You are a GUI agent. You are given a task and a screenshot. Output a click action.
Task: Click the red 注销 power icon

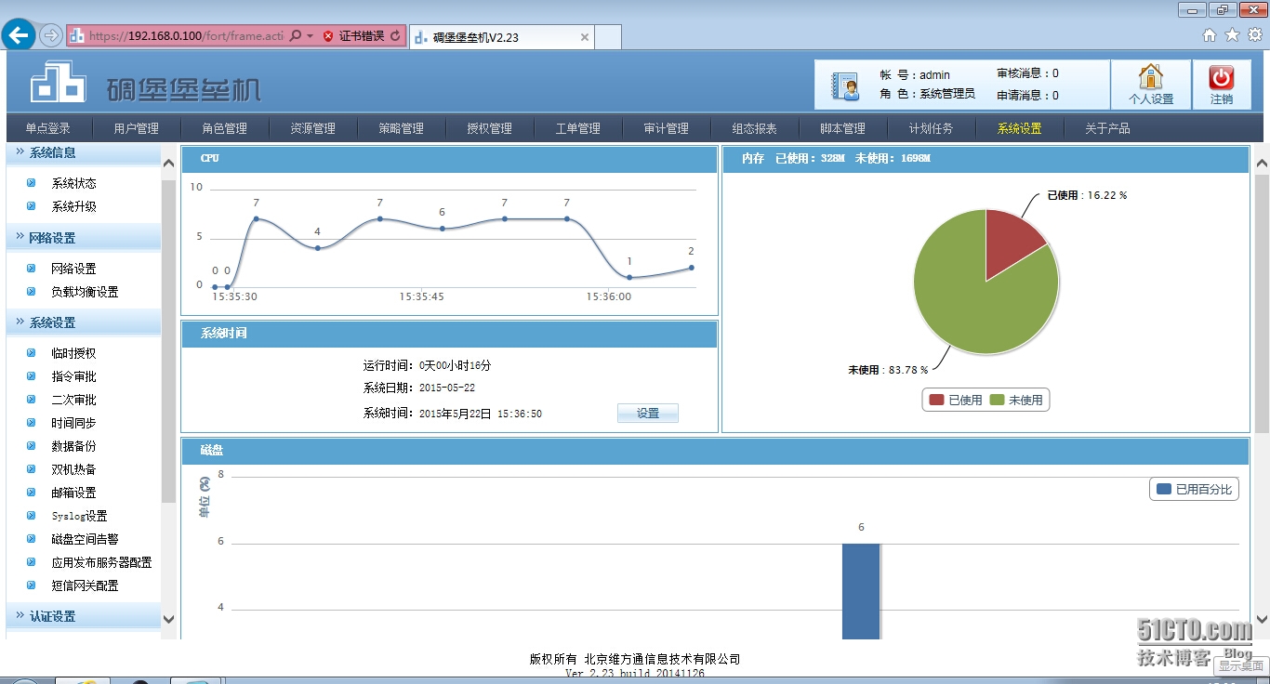[1222, 77]
